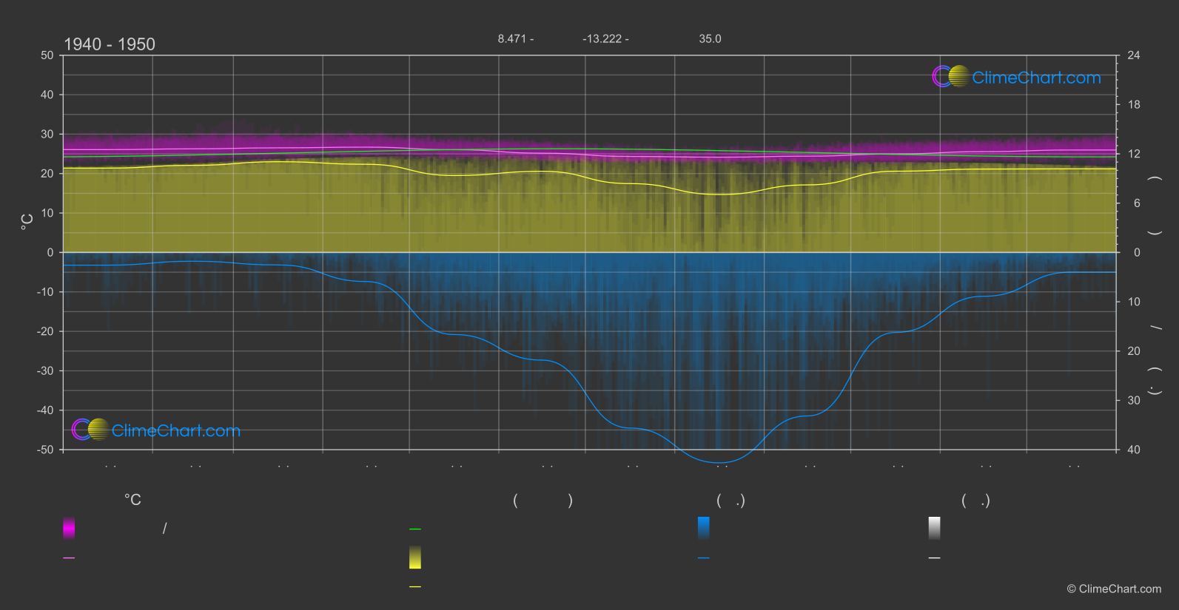This screenshot has width=1179, height=610.
Task: Click the '30' label on the right axis
Action: pos(1134,400)
